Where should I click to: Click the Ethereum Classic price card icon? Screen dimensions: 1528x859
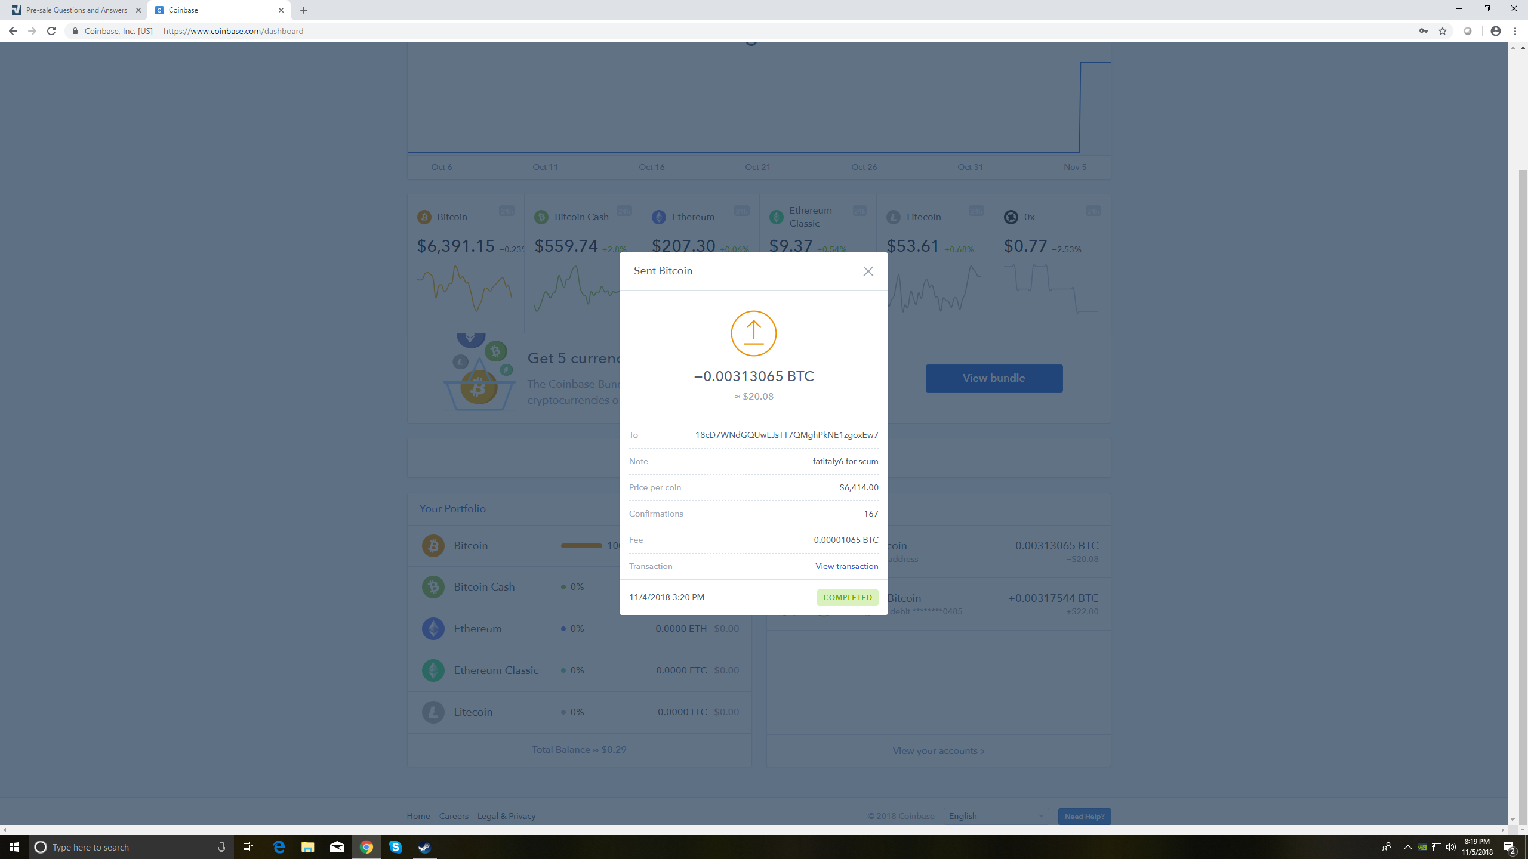pos(776,217)
